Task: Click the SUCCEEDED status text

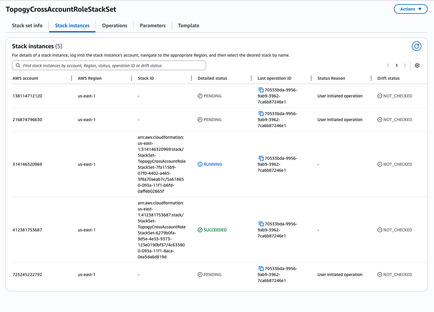Action: pos(215,230)
